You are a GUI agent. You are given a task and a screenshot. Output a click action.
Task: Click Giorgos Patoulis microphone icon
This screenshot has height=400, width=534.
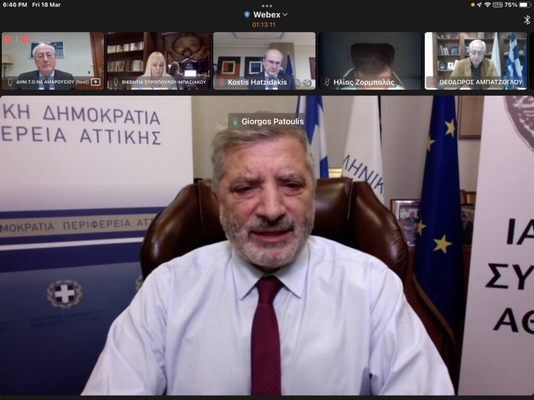235,121
